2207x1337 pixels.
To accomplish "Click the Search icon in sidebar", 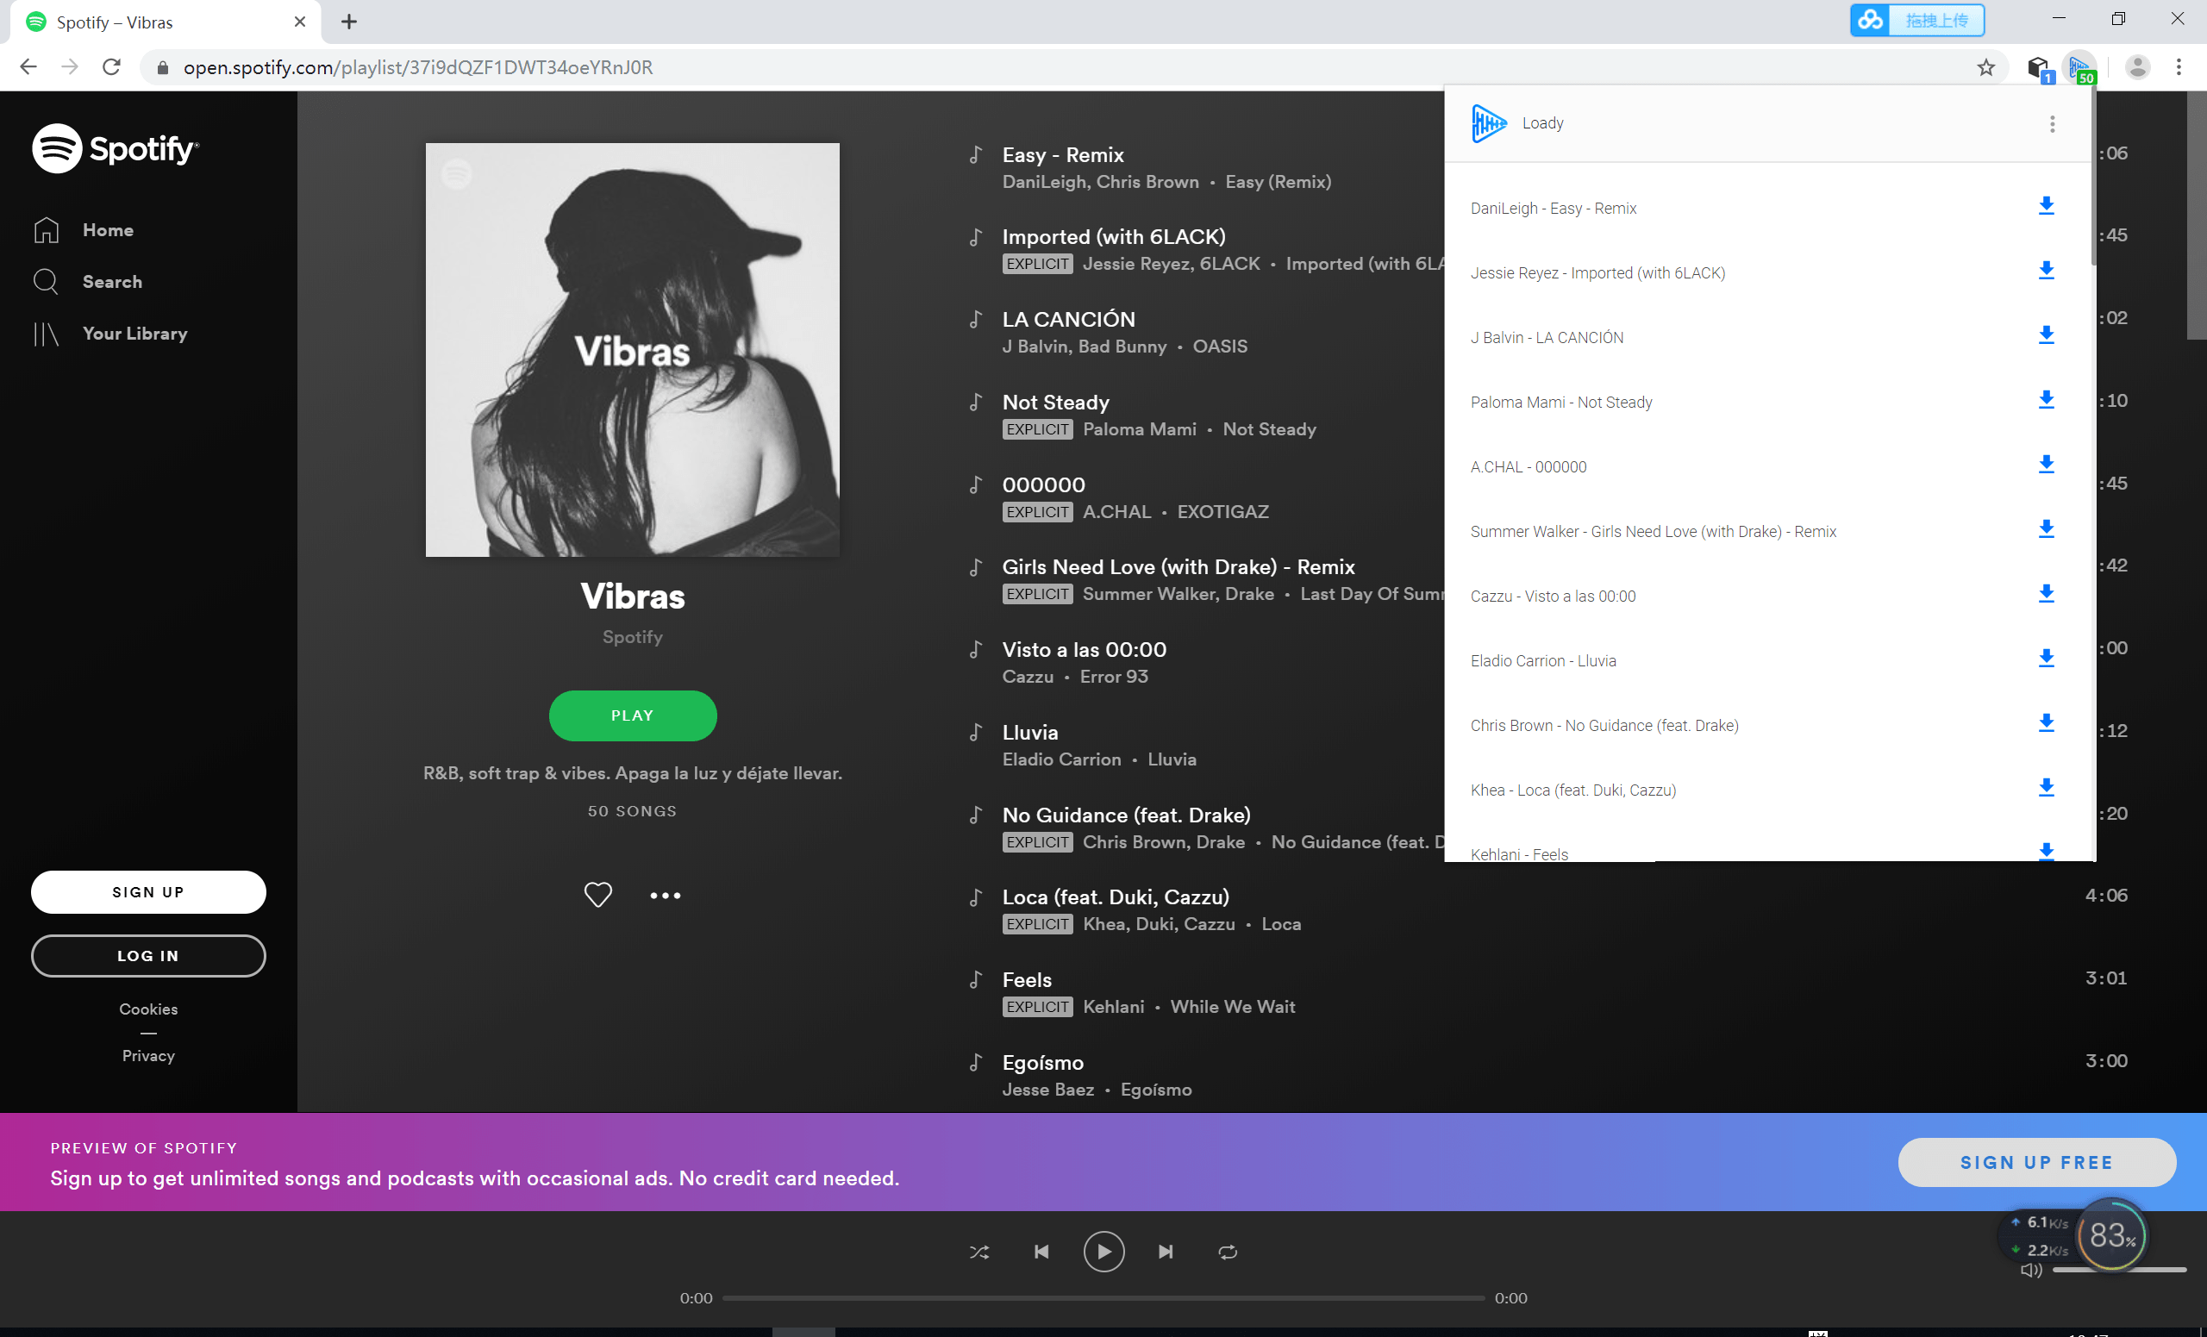I will pos(46,282).
